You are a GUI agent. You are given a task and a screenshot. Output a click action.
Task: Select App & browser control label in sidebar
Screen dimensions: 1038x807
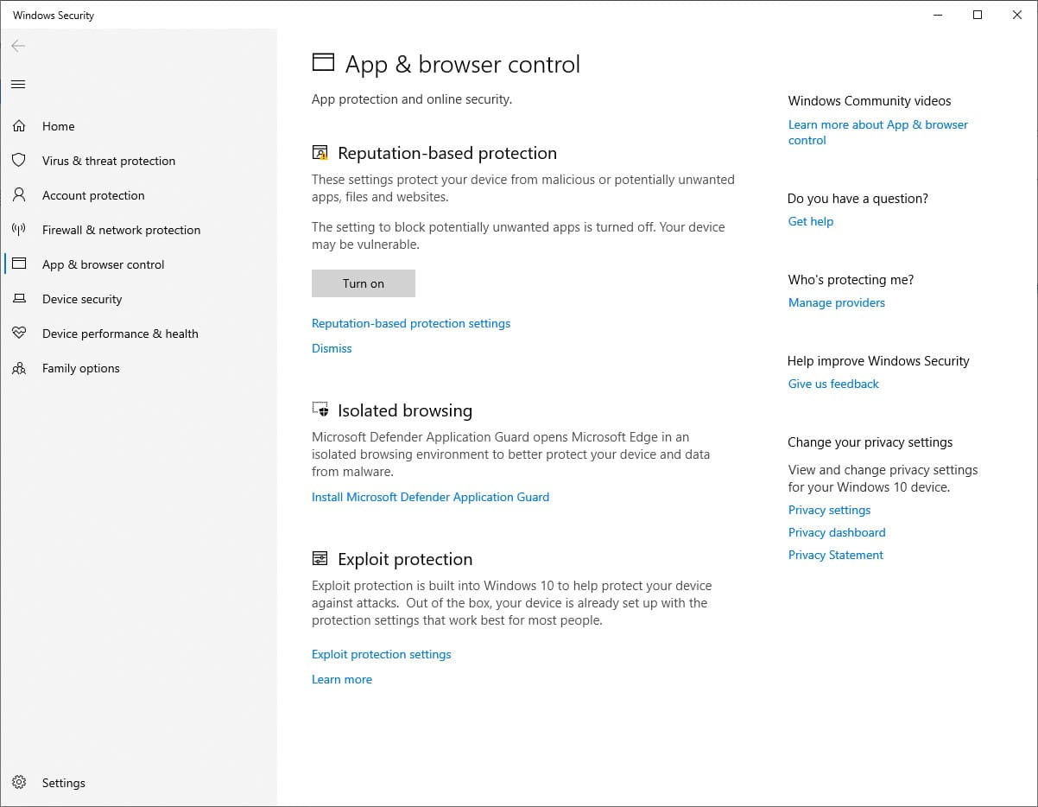(x=103, y=264)
